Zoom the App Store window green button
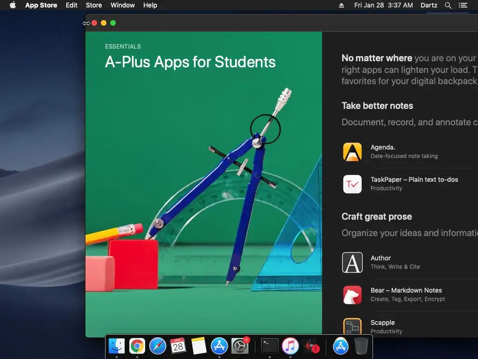 (113, 23)
